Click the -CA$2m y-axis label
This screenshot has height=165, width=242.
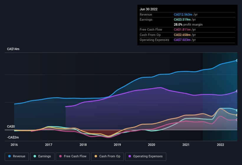click(x=13, y=137)
